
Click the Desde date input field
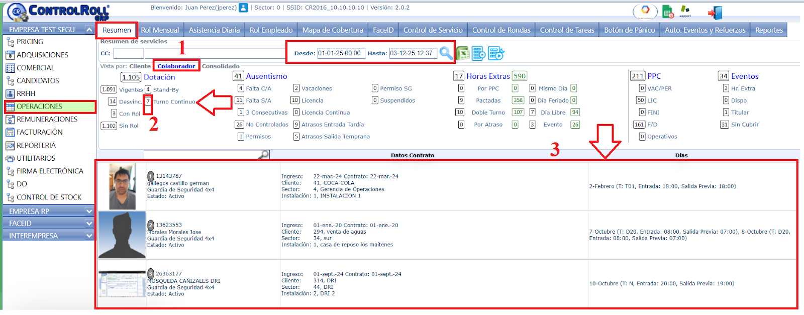[340, 53]
